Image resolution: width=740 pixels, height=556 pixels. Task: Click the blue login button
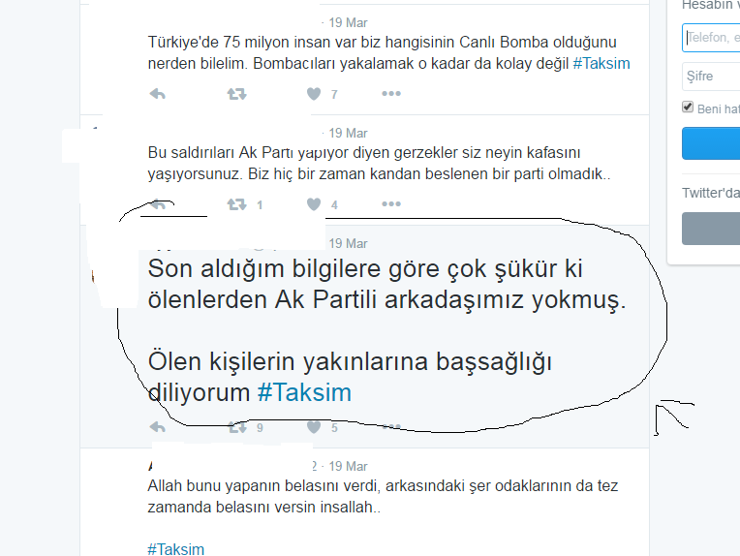coord(711,143)
